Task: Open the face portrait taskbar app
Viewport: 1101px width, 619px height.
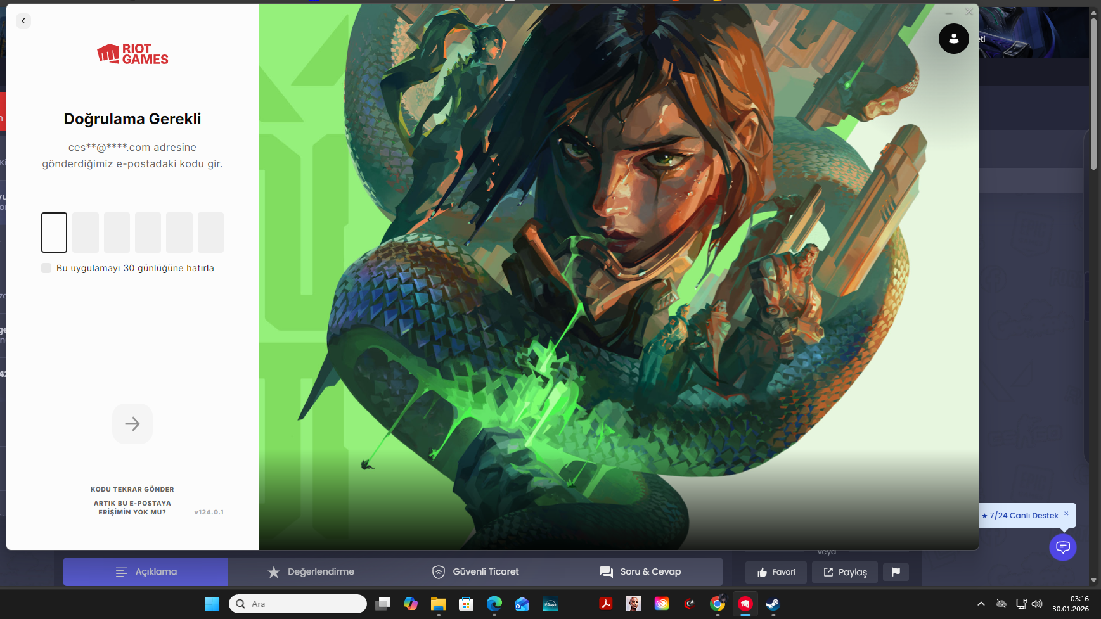Action: pos(634,604)
